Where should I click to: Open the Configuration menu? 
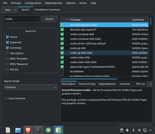click(x=33, y=3)
